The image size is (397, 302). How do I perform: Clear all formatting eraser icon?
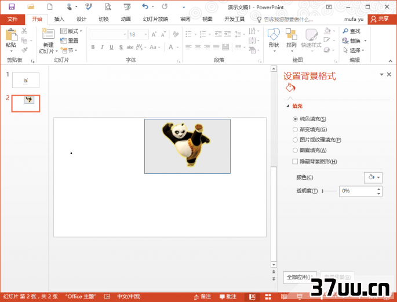point(176,34)
